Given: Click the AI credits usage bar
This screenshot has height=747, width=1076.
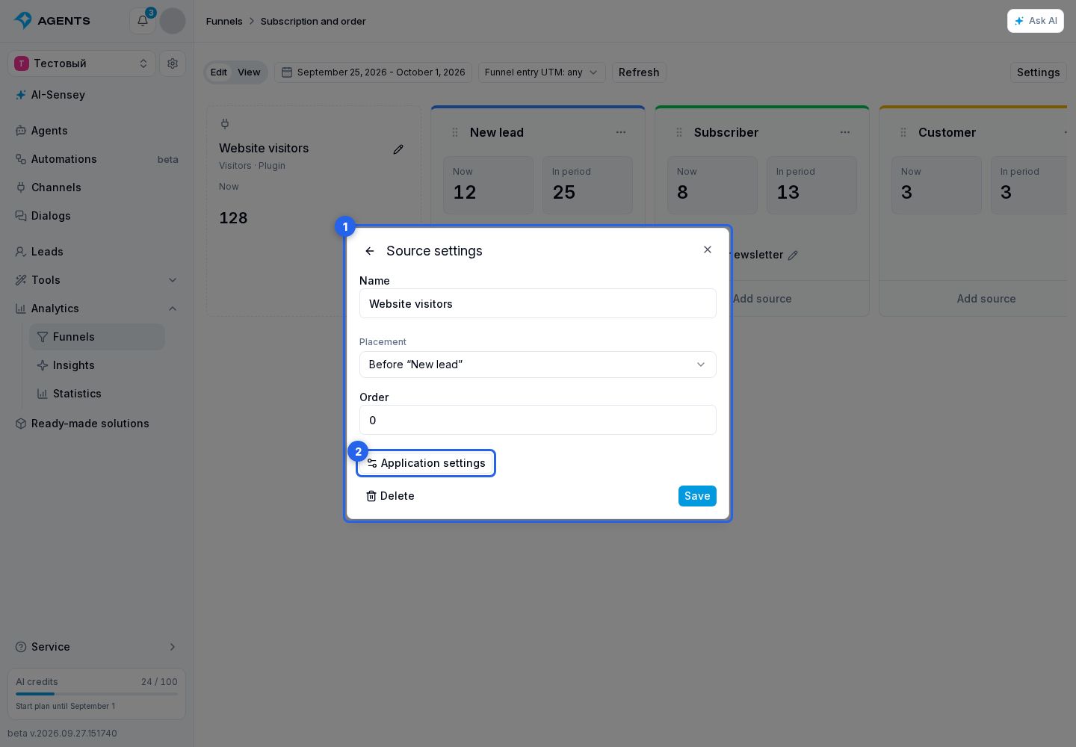Looking at the screenshot, I should pyautogui.click(x=96, y=694).
